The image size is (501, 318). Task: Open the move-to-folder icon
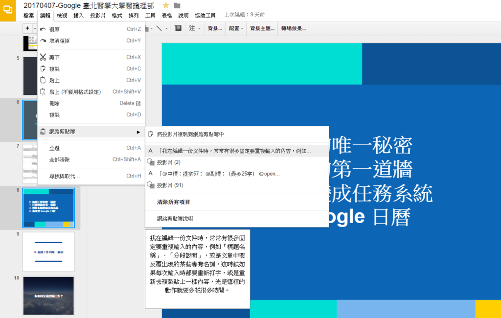pyautogui.click(x=177, y=5)
